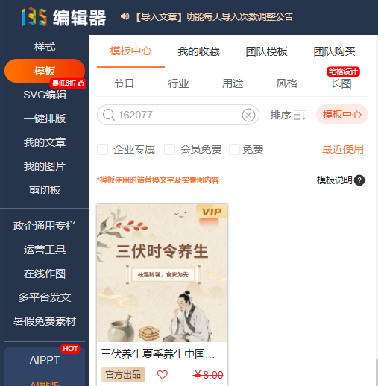Tick the 企业专属 checkbox
This screenshot has width=378, height=386.
(x=102, y=149)
